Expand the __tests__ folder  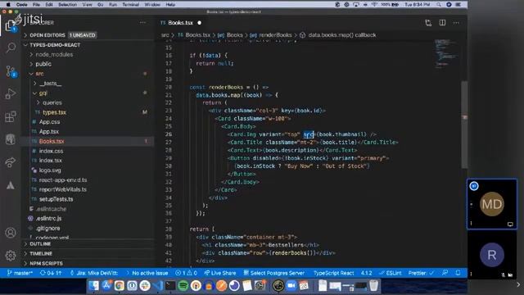(x=51, y=84)
